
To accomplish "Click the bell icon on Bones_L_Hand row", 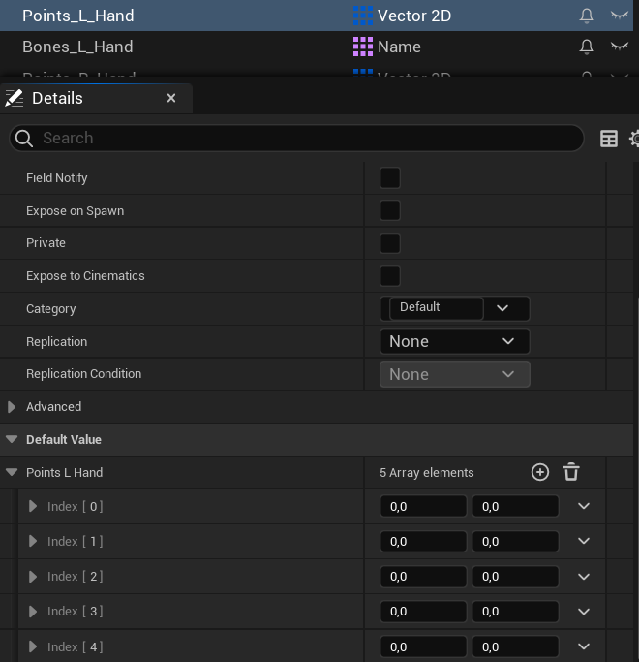I will (586, 47).
